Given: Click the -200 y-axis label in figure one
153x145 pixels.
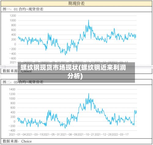Looking at the screenshot, I should 13,49.
